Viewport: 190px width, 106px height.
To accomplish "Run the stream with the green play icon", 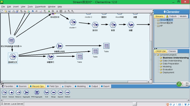I will pos(49,11).
